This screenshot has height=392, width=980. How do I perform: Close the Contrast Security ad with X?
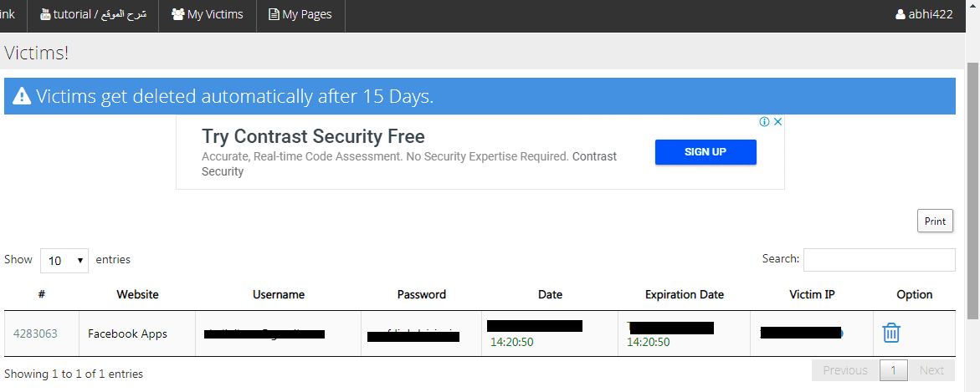coord(777,122)
